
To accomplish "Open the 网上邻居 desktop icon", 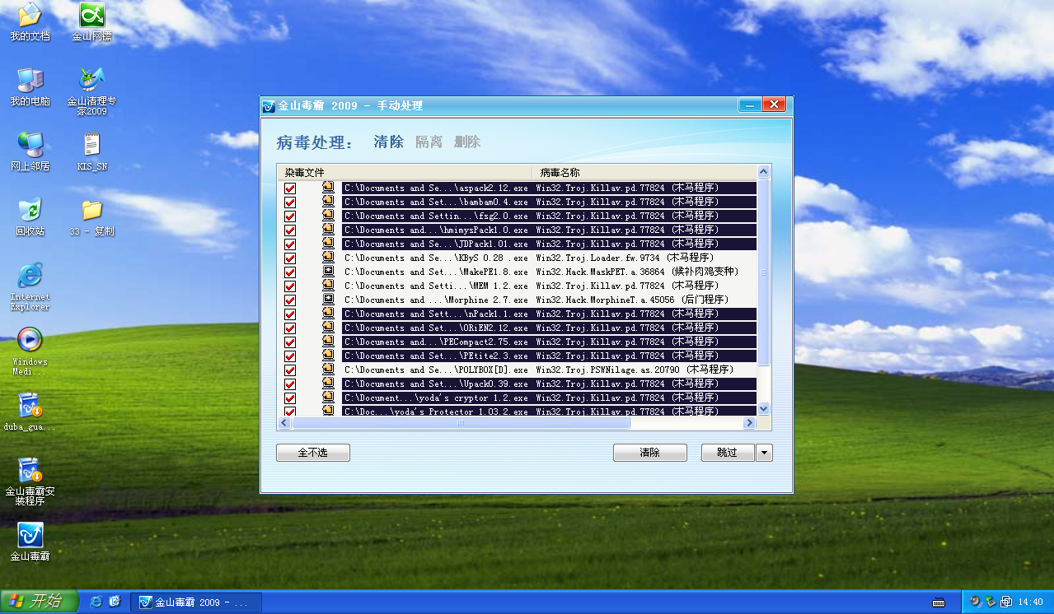I will tap(30, 151).
